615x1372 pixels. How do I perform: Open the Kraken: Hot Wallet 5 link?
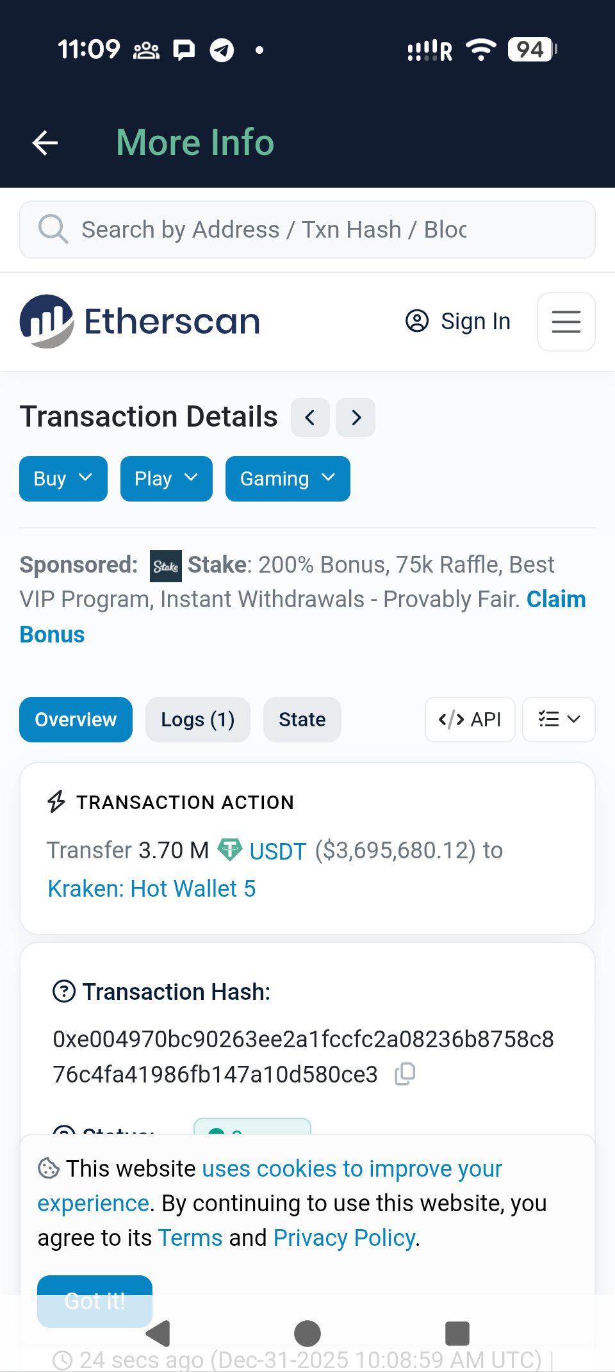(151, 888)
